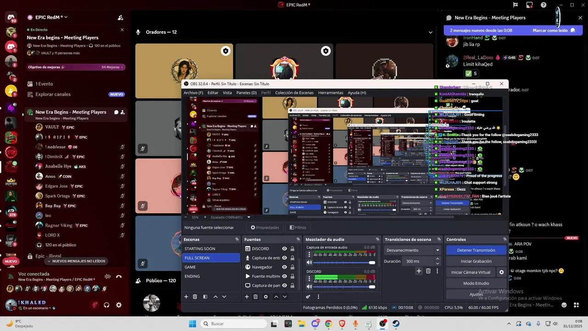This screenshot has width=588, height=331.
Task: Select GAME scene in OBS
Action: (211, 267)
